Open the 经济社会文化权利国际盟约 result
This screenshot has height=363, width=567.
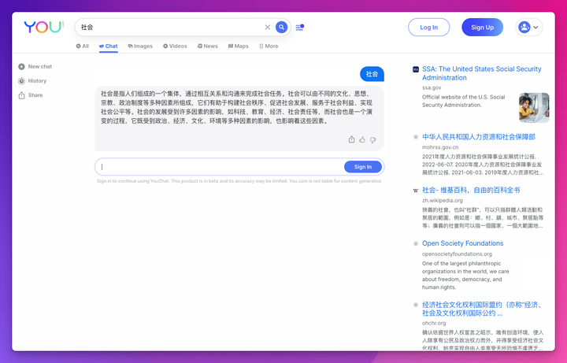(x=483, y=309)
